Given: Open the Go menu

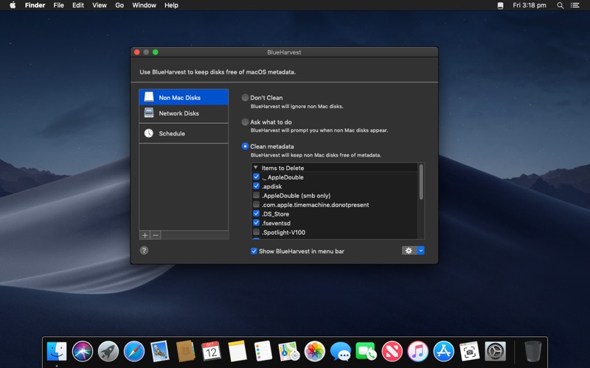Looking at the screenshot, I should (119, 5).
